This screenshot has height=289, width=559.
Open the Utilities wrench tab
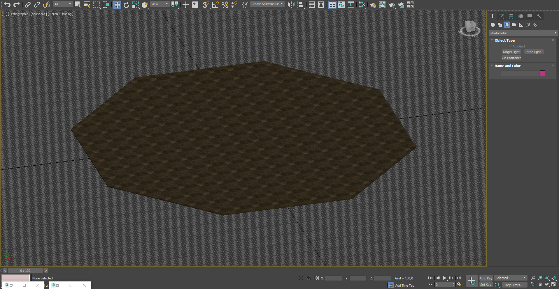(x=539, y=16)
